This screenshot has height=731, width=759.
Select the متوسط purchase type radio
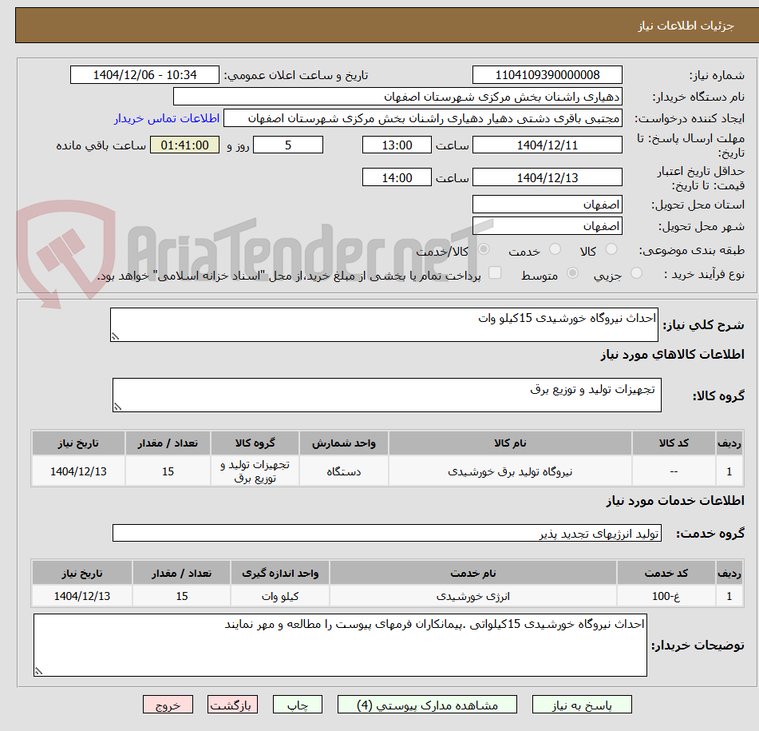[572, 273]
